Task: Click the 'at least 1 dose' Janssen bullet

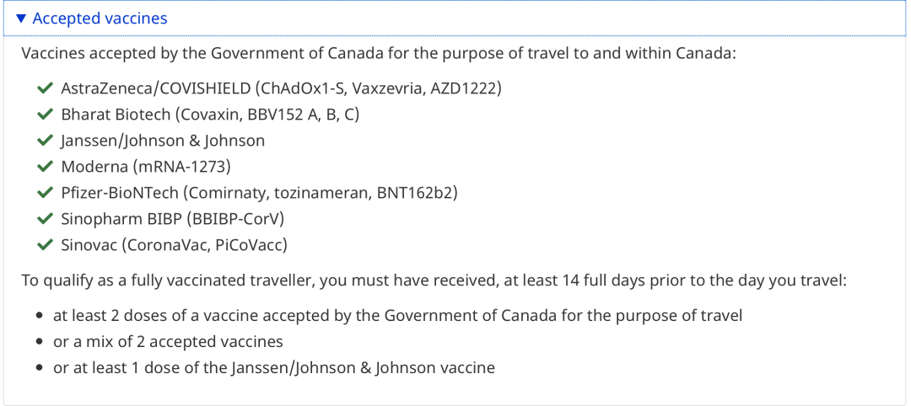Action: [274, 368]
